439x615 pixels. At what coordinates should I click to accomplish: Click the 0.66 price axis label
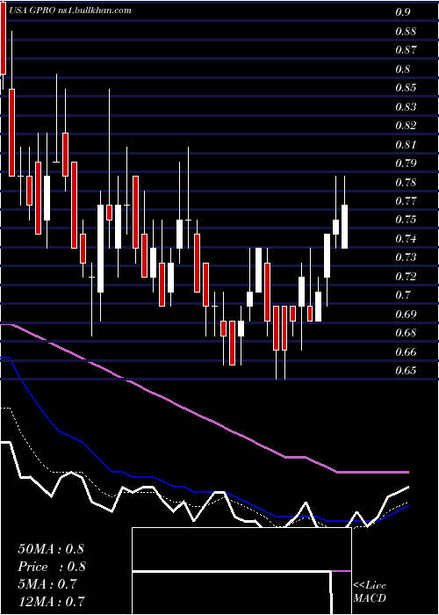[406, 351]
